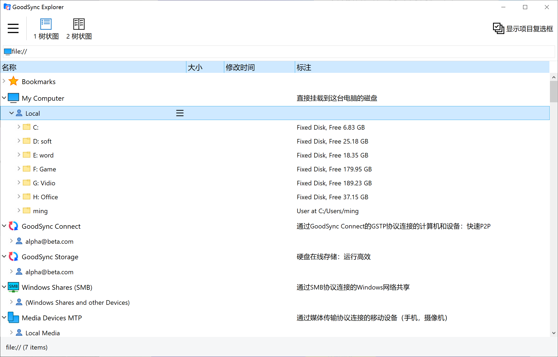Expand the D: soft drive
Image resolution: width=558 pixels, height=357 pixels.
(x=19, y=141)
